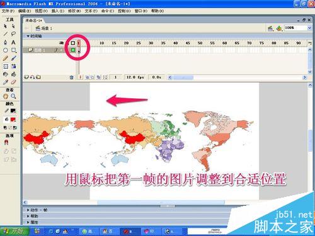Toggle outlines for all layers in header
315x236 pixels.
[72, 43]
